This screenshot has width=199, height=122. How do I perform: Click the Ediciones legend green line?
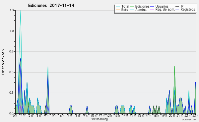pos(132,7)
